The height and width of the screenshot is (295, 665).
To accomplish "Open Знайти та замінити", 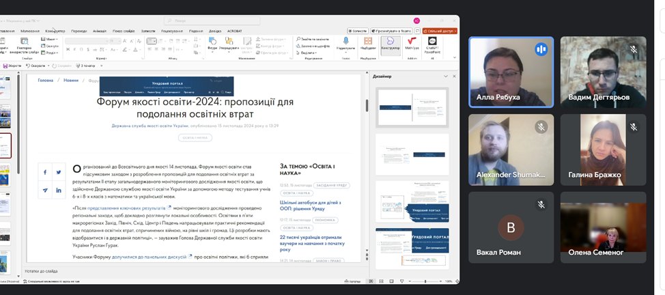I will click(312, 39).
